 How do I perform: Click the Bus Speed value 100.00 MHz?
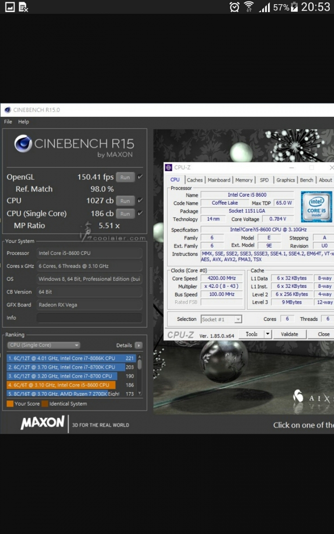click(222, 294)
